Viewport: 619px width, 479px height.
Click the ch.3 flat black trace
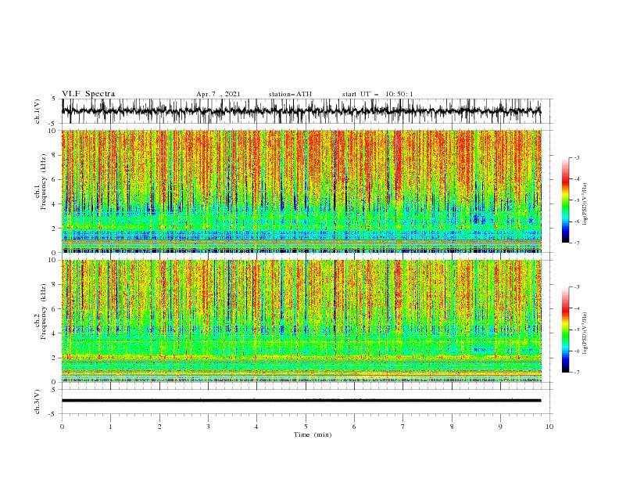[302, 401]
